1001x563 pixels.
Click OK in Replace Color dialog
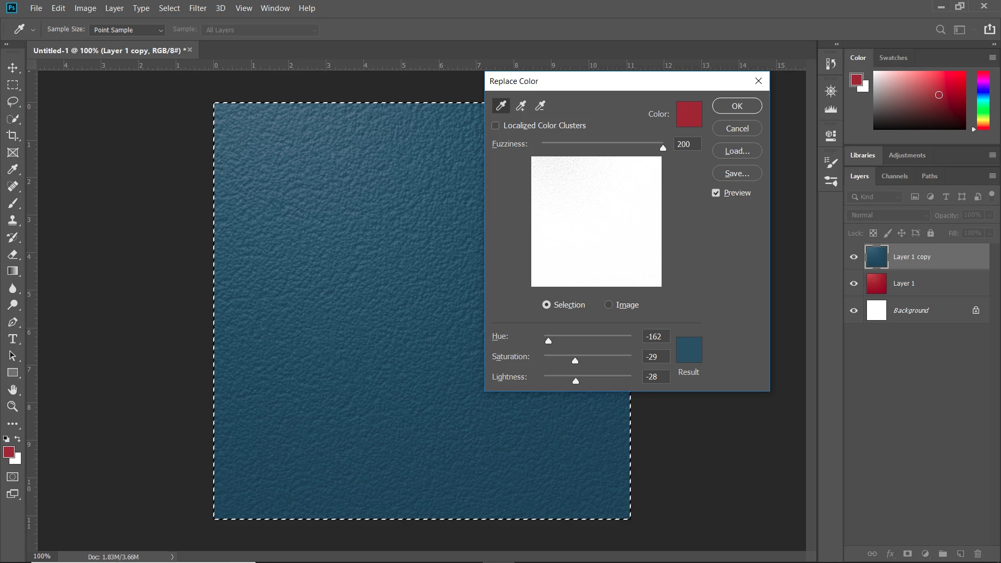pos(737,106)
